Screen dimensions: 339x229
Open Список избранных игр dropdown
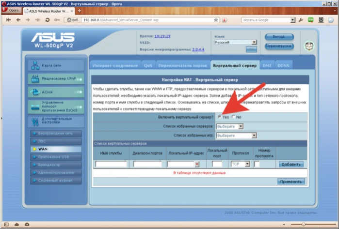click(236, 136)
